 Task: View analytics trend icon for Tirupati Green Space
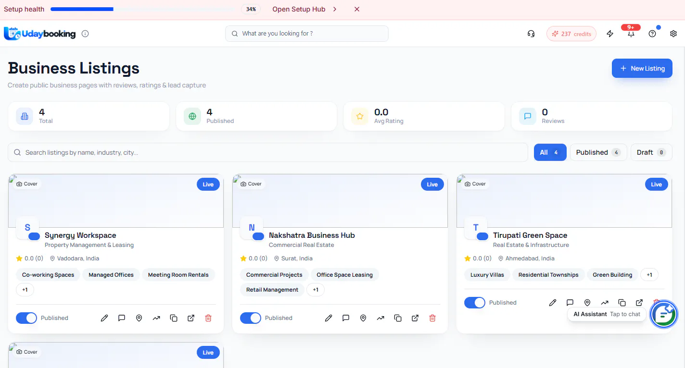pos(605,303)
